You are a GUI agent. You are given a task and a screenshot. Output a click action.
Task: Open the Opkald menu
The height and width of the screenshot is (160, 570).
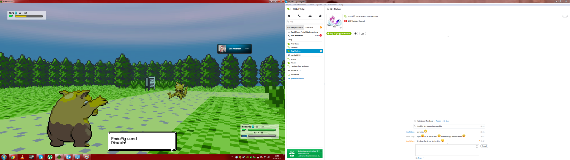click(x=319, y=5)
